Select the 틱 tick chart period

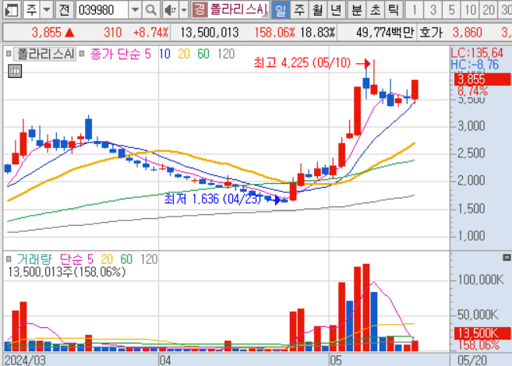tap(394, 10)
